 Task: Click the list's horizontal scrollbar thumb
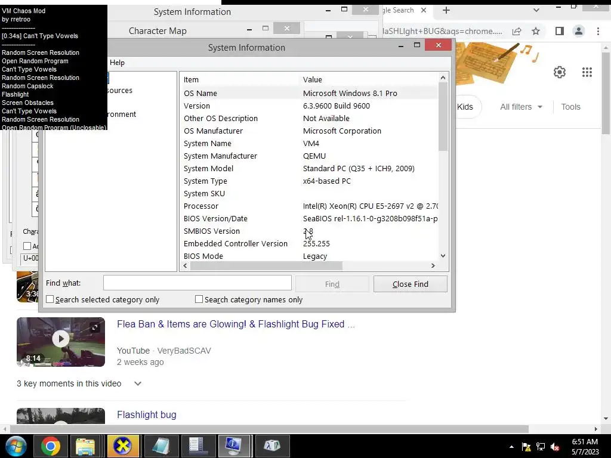click(x=266, y=265)
